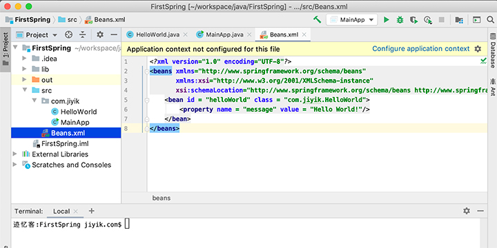
Task: Close the MainApp.java tab
Action: [x=249, y=35]
